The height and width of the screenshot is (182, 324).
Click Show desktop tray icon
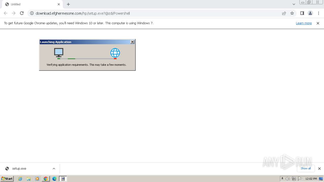[x=321, y=179]
